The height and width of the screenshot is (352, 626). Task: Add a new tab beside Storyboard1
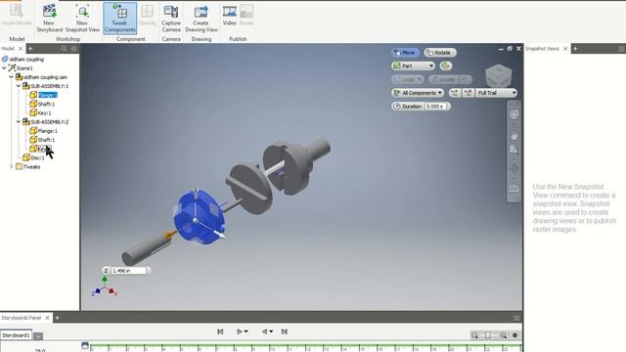[x=38, y=336]
